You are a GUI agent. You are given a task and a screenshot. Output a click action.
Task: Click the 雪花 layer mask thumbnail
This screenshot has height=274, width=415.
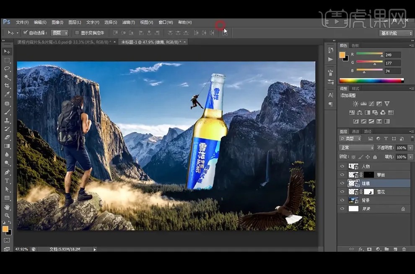(369, 191)
